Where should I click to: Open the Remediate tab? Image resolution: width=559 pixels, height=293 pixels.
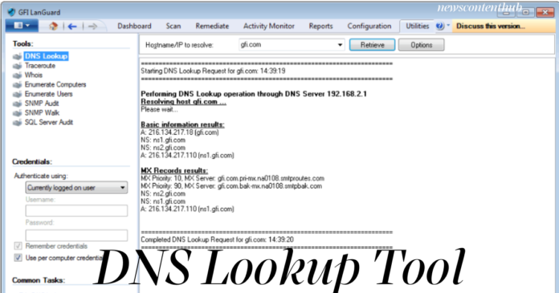tap(212, 26)
